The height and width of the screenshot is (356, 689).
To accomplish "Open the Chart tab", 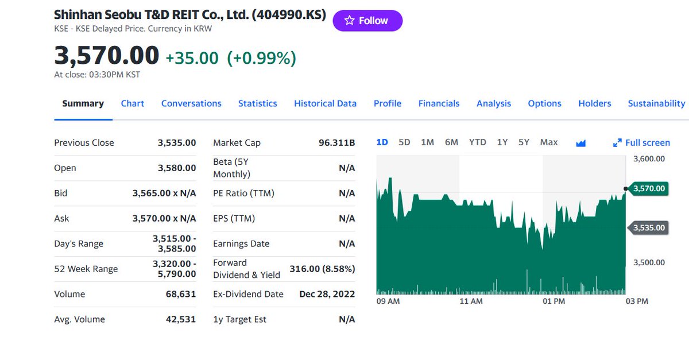I will pos(133,104).
